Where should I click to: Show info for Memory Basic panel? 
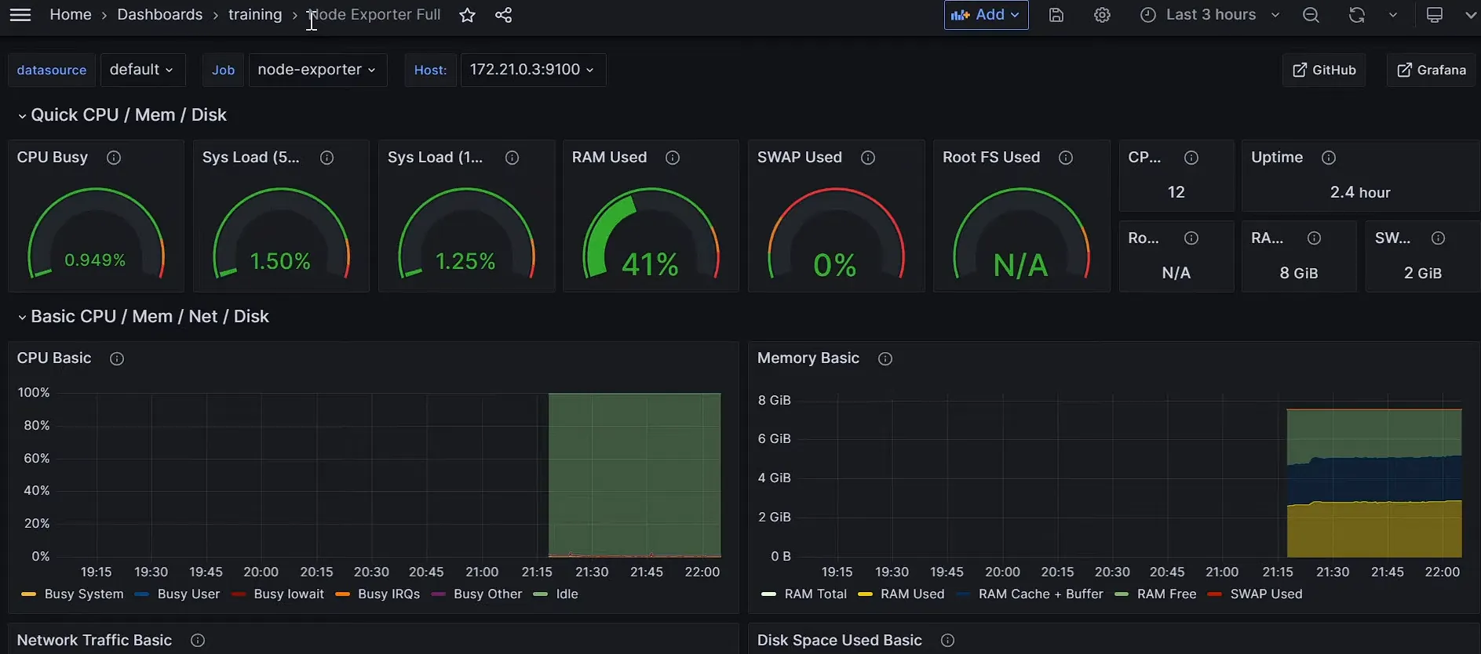pyautogui.click(x=885, y=358)
